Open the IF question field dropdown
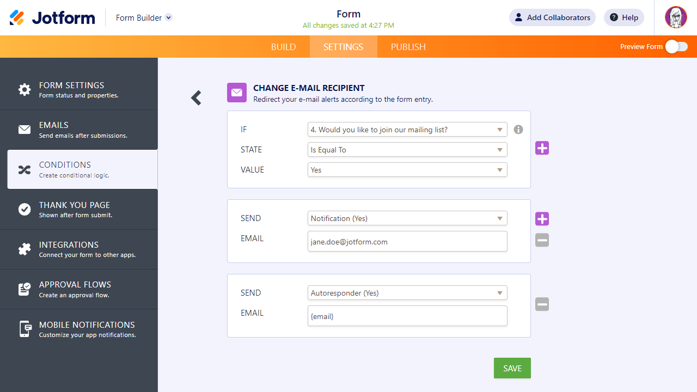 tap(407, 130)
